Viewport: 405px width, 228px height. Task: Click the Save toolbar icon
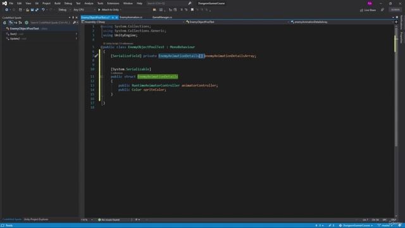click(32, 10)
